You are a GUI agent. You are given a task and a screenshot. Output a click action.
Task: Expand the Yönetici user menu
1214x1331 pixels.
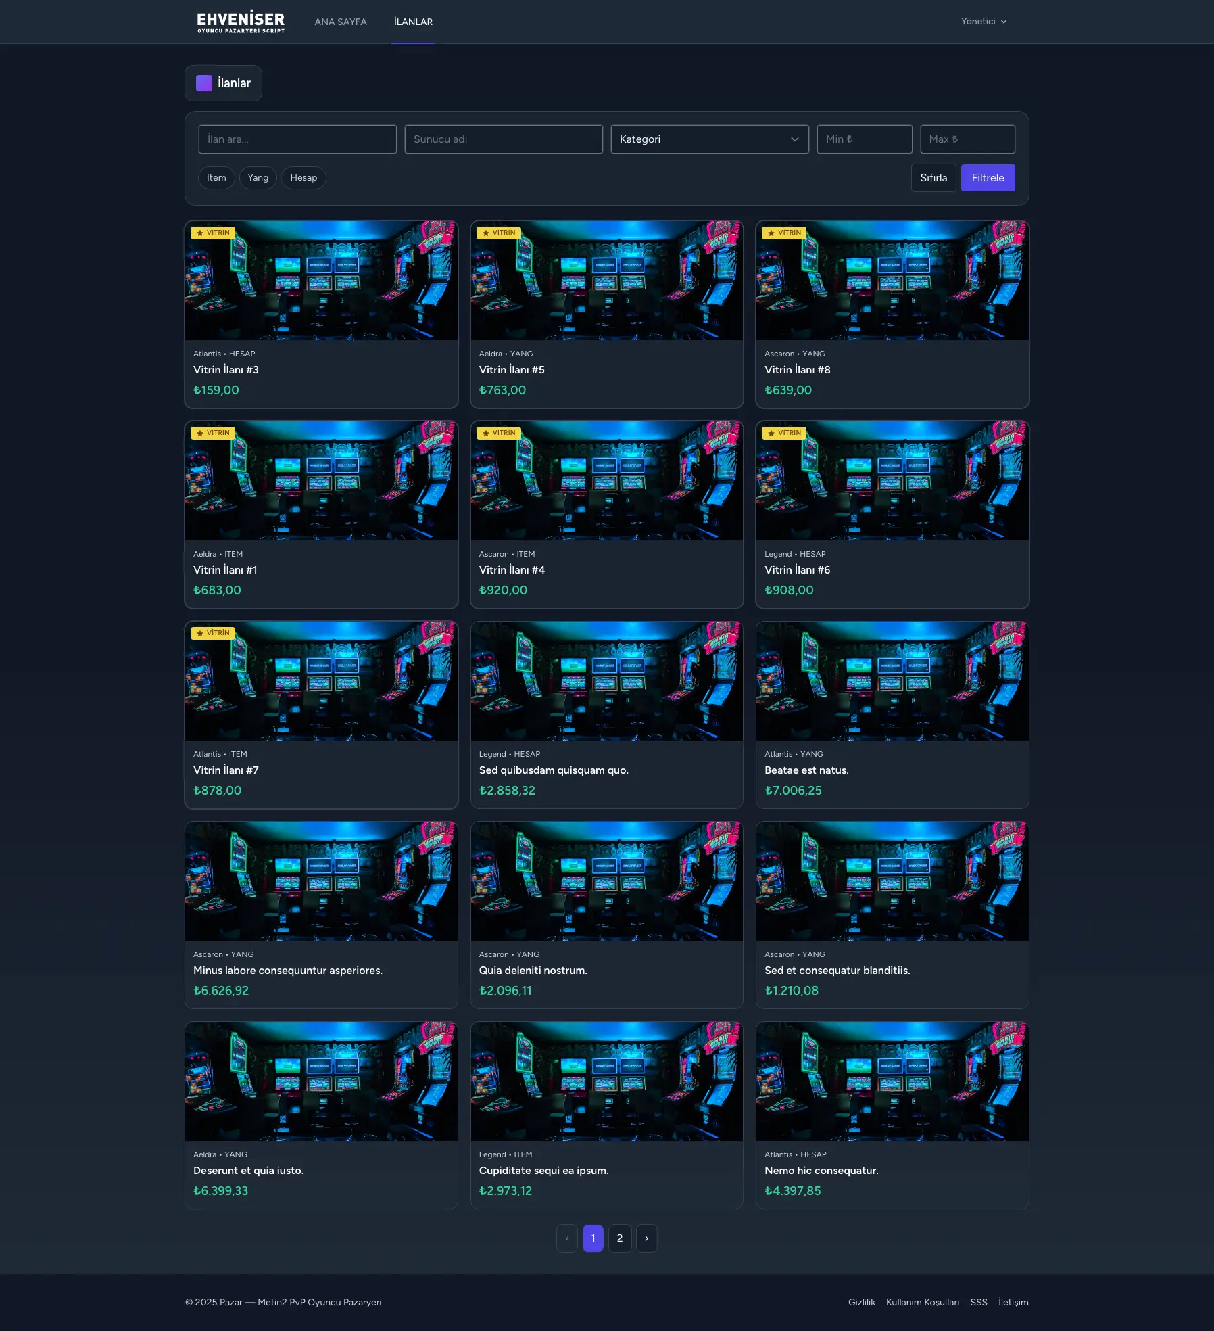coord(984,22)
